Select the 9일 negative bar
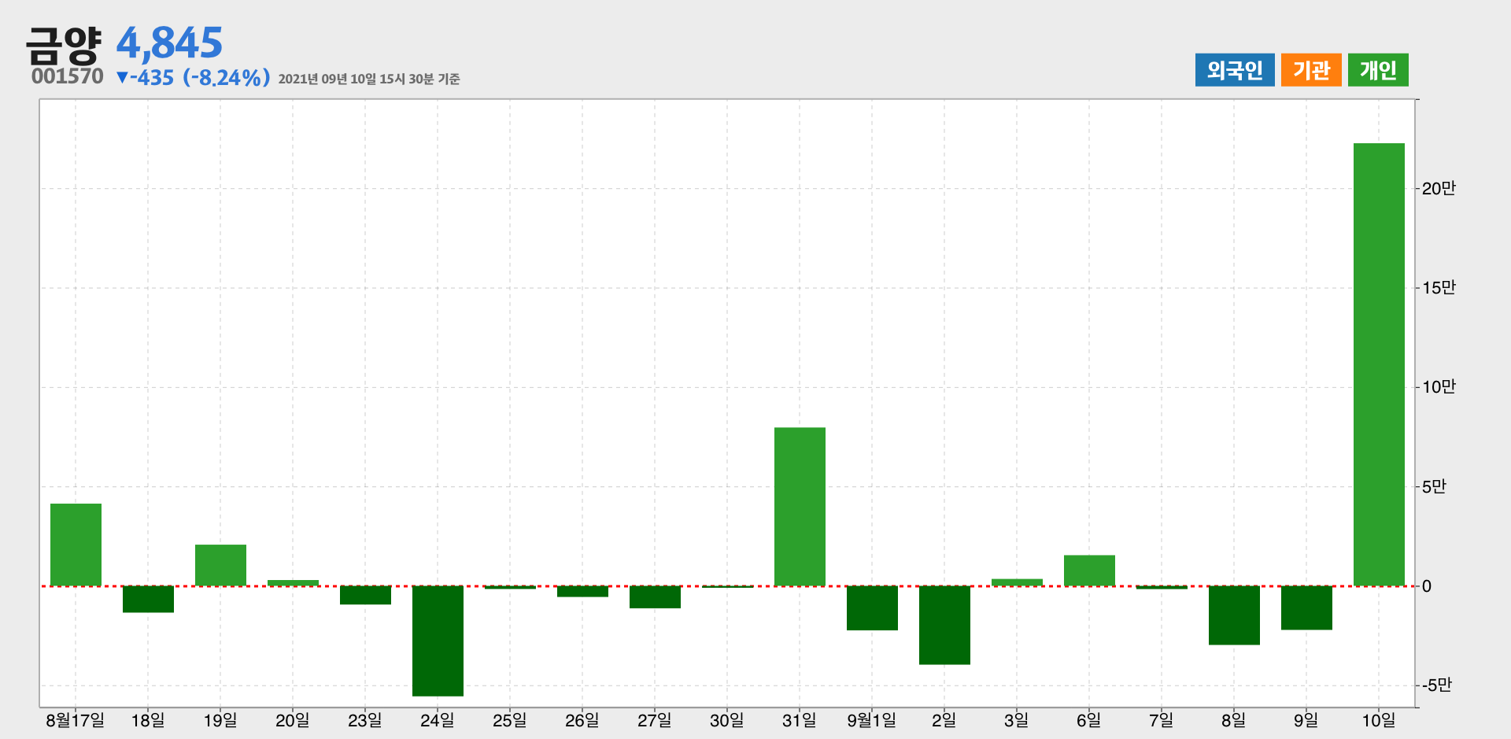The width and height of the screenshot is (1511, 739). (x=1306, y=608)
